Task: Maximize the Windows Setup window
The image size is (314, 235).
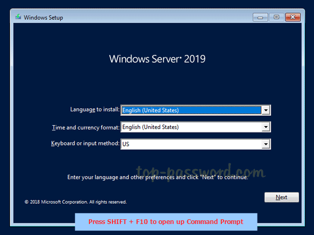Action: [276, 17]
